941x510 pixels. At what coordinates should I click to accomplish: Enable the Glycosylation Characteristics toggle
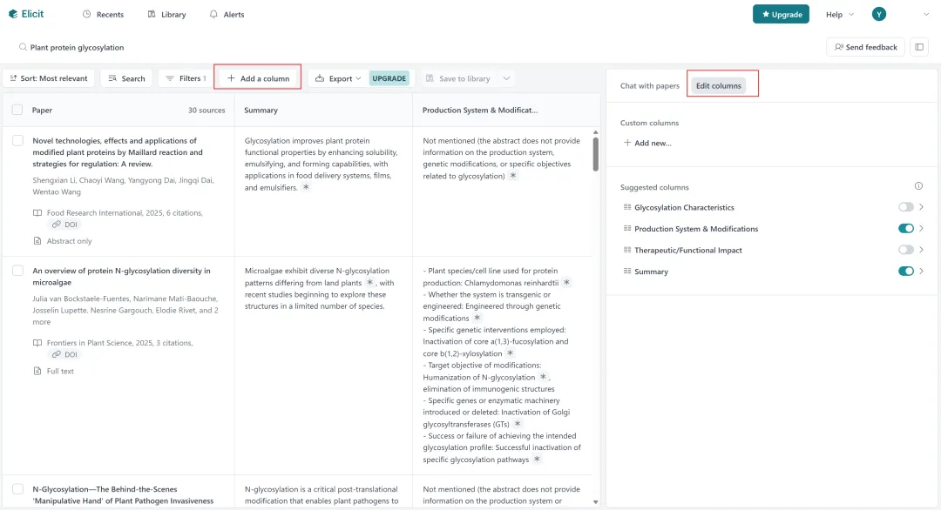pyautogui.click(x=905, y=207)
